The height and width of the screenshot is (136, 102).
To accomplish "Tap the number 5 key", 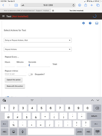I will [x=41, y=108].
